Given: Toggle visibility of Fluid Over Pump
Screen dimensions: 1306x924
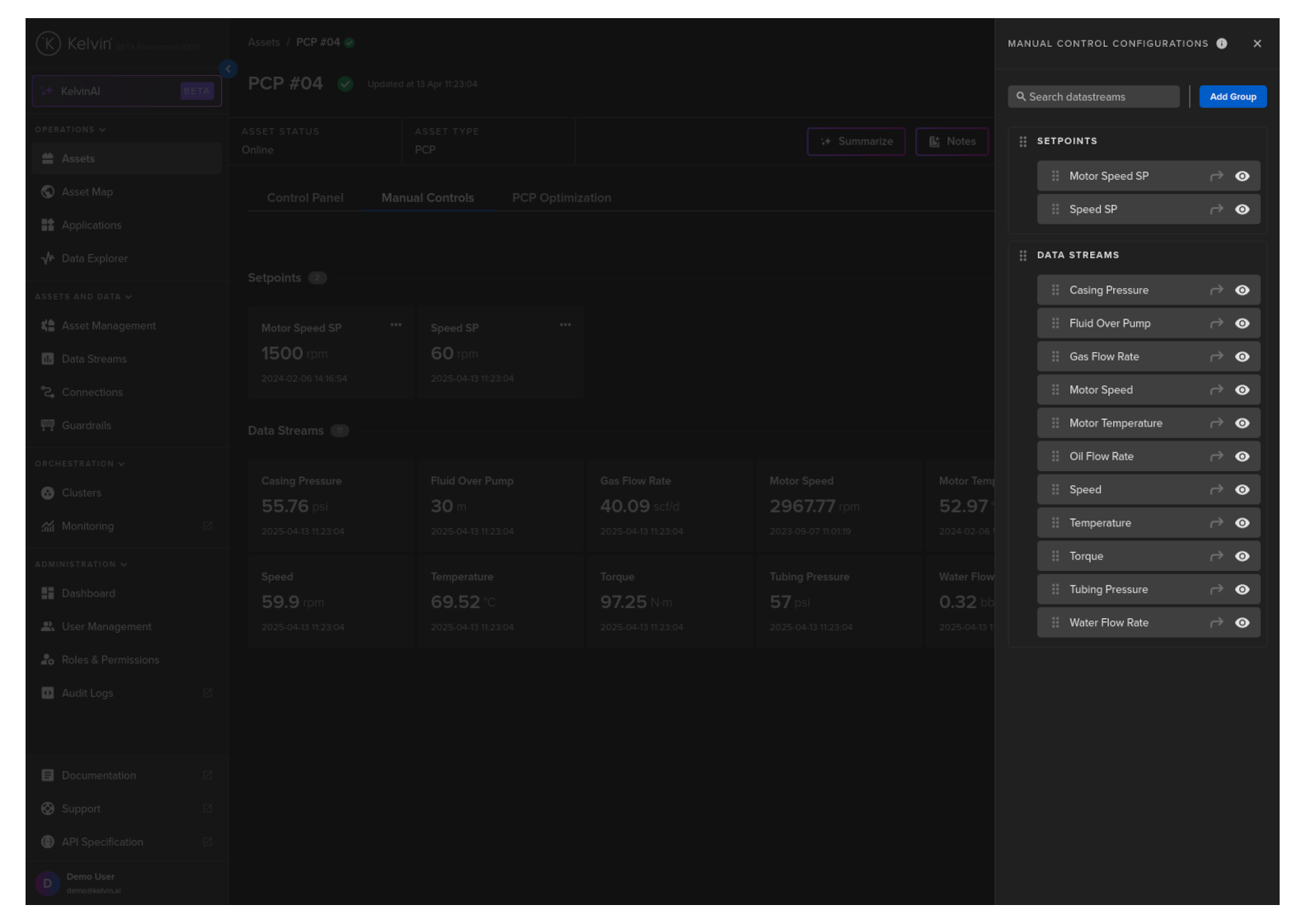Looking at the screenshot, I should click(x=1242, y=323).
